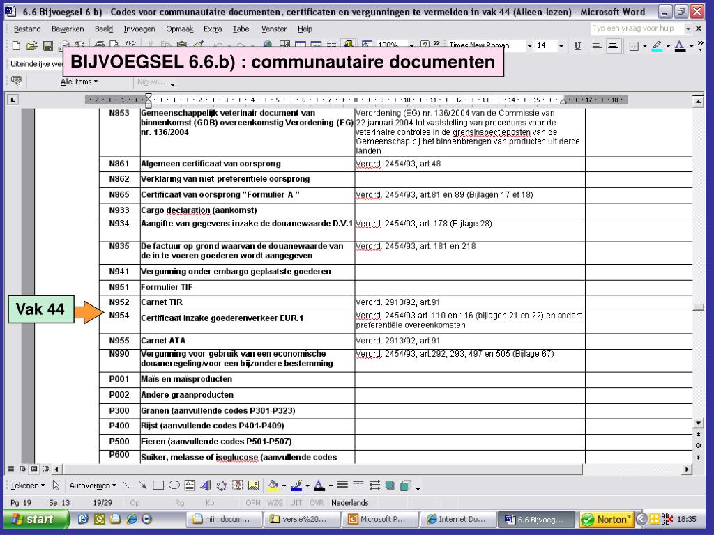Insert diagram or organization chart

point(221,486)
